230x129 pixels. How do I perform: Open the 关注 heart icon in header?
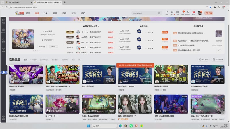pos(172,13)
